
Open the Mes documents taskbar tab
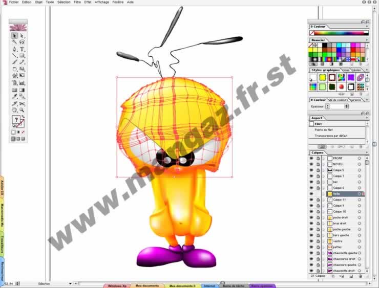click(x=147, y=286)
